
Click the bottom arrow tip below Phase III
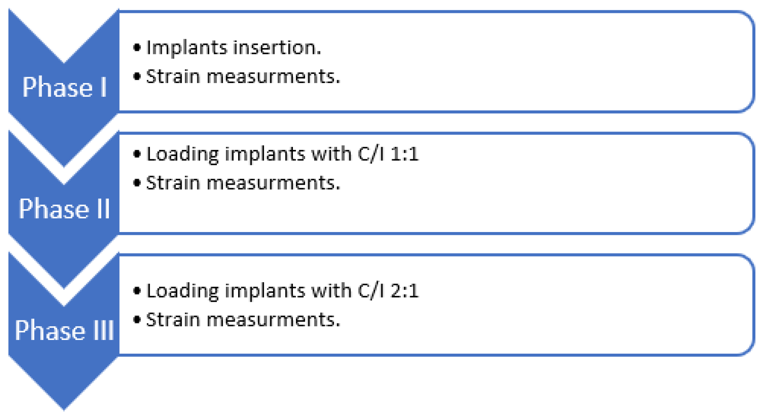pos(64,394)
